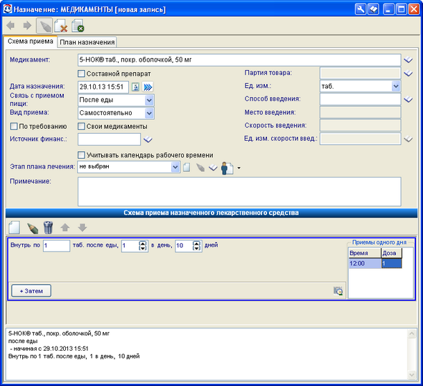Tick Свои медикаменты checkbox
Image resolution: width=423 pixels, height=386 pixels.
pyautogui.click(x=81, y=126)
